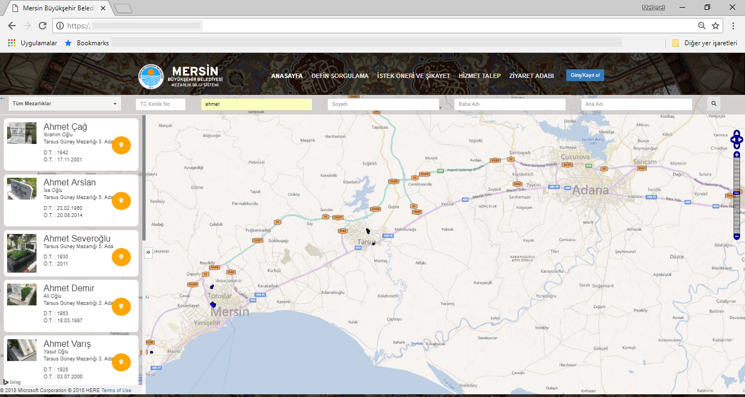Open Diğer yer işaretleri folder
Screen dimensions: 745x397
click(x=705, y=43)
